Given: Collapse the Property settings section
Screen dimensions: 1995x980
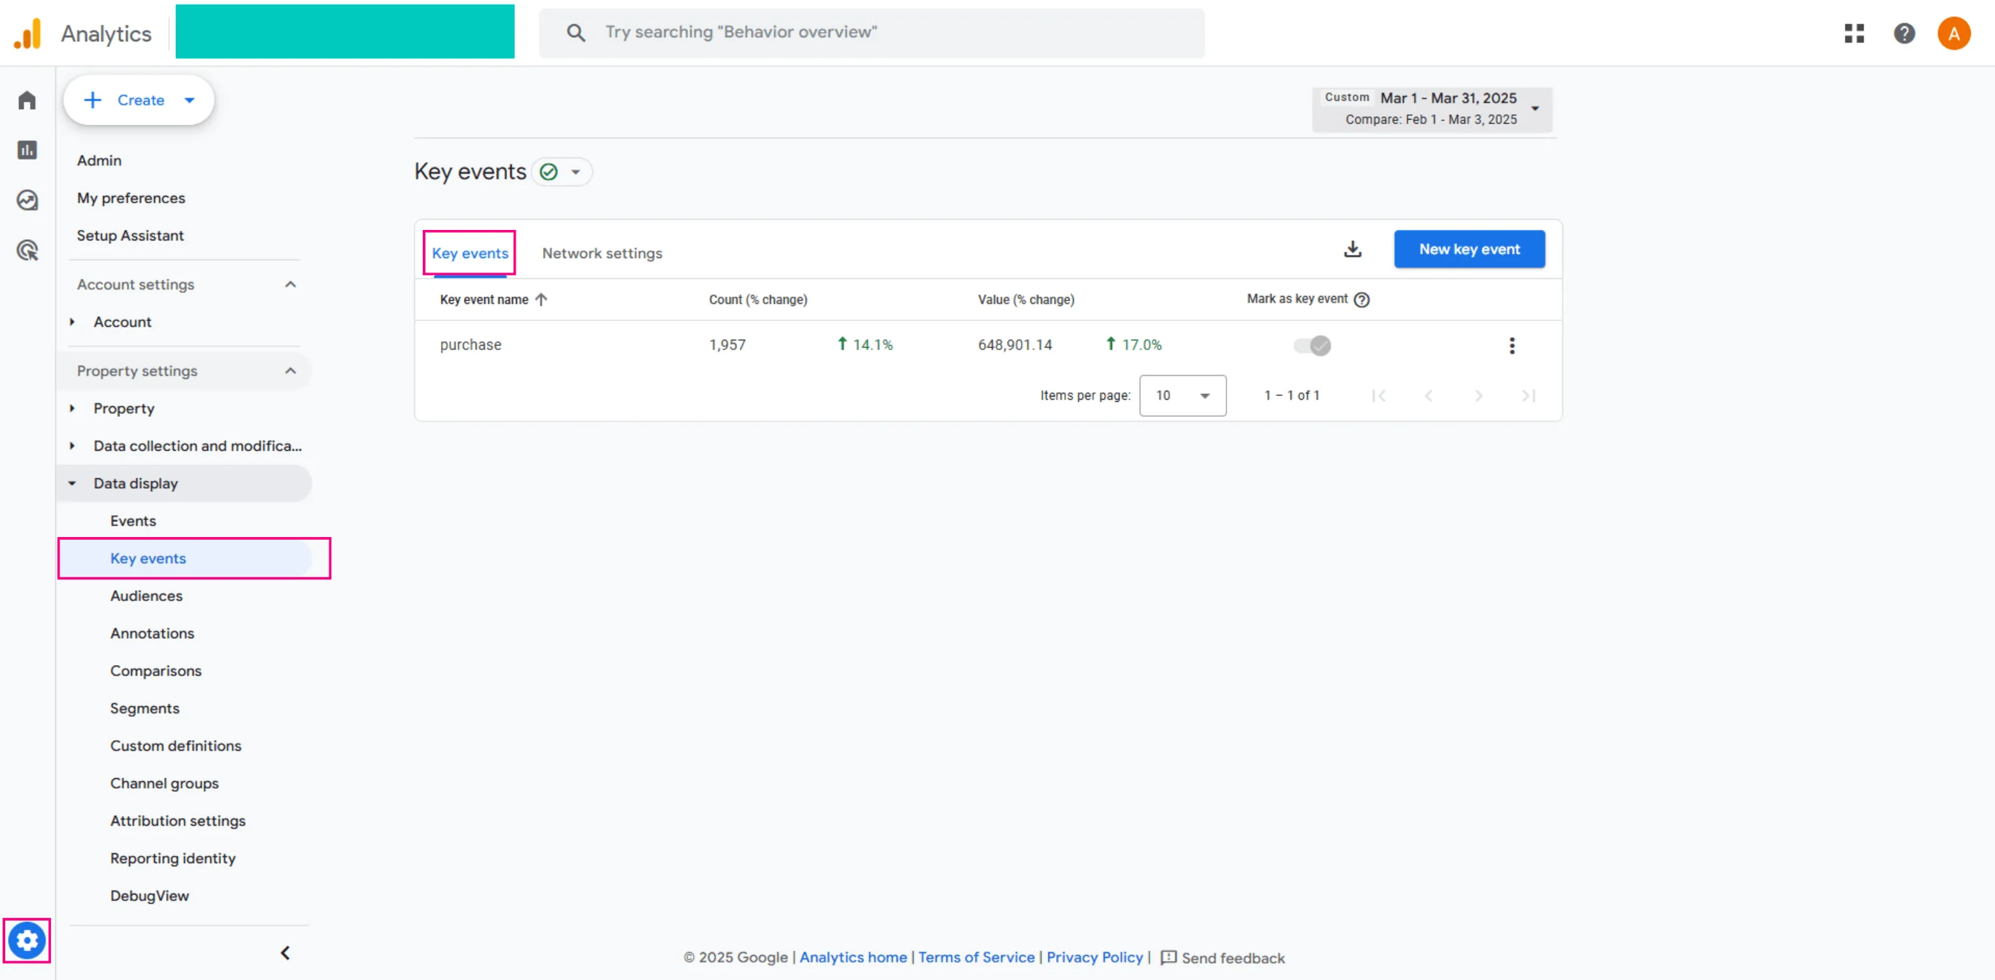Looking at the screenshot, I should pyautogui.click(x=290, y=371).
